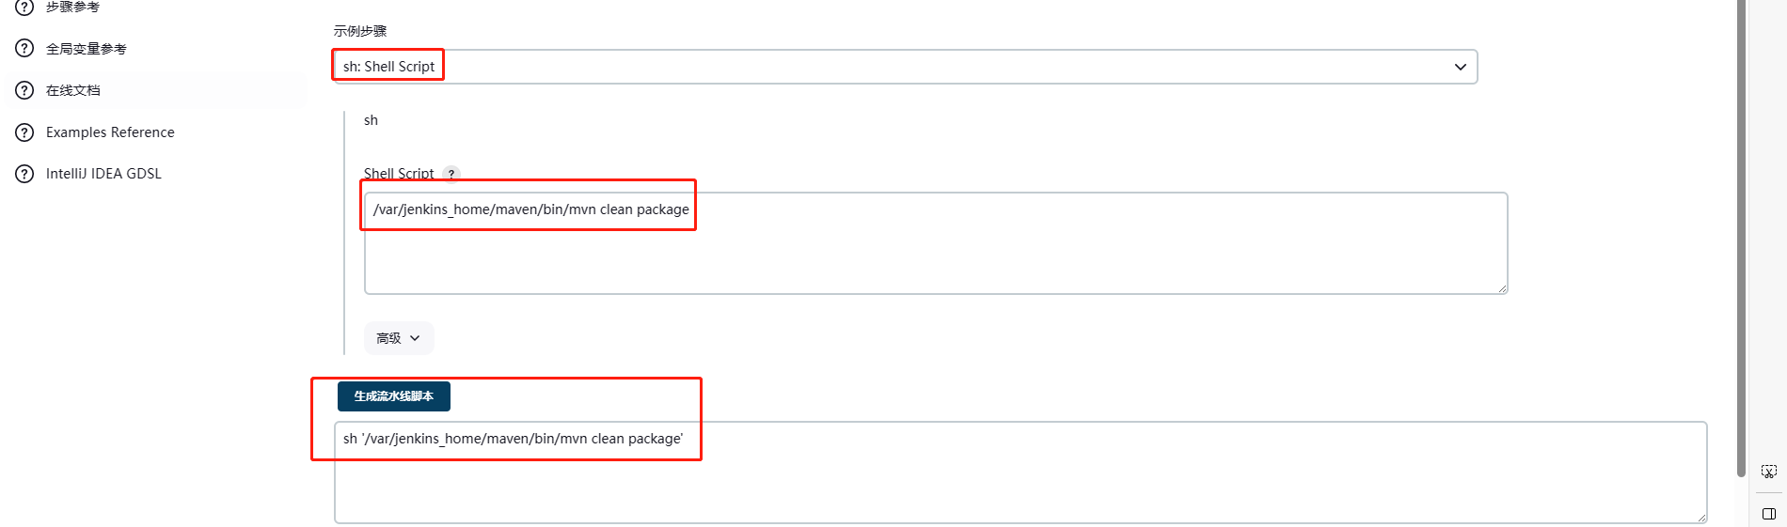The height and width of the screenshot is (527, 1787).
Task: Open the Examples Reference link
Action: 110,132
